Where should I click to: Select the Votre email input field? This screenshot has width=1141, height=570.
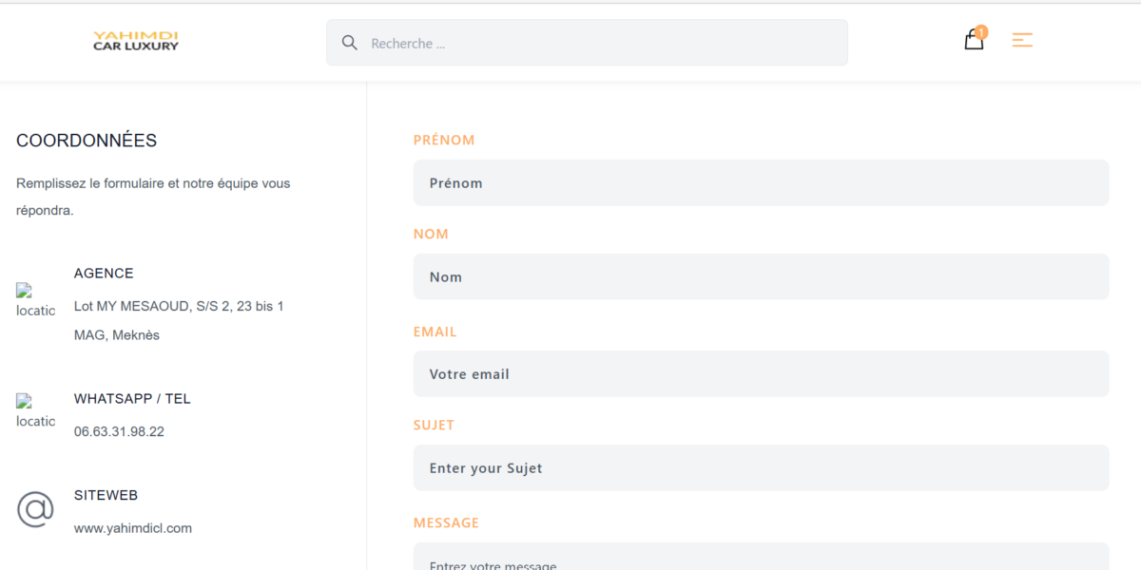pyautogui.click(x=761, y=373)
